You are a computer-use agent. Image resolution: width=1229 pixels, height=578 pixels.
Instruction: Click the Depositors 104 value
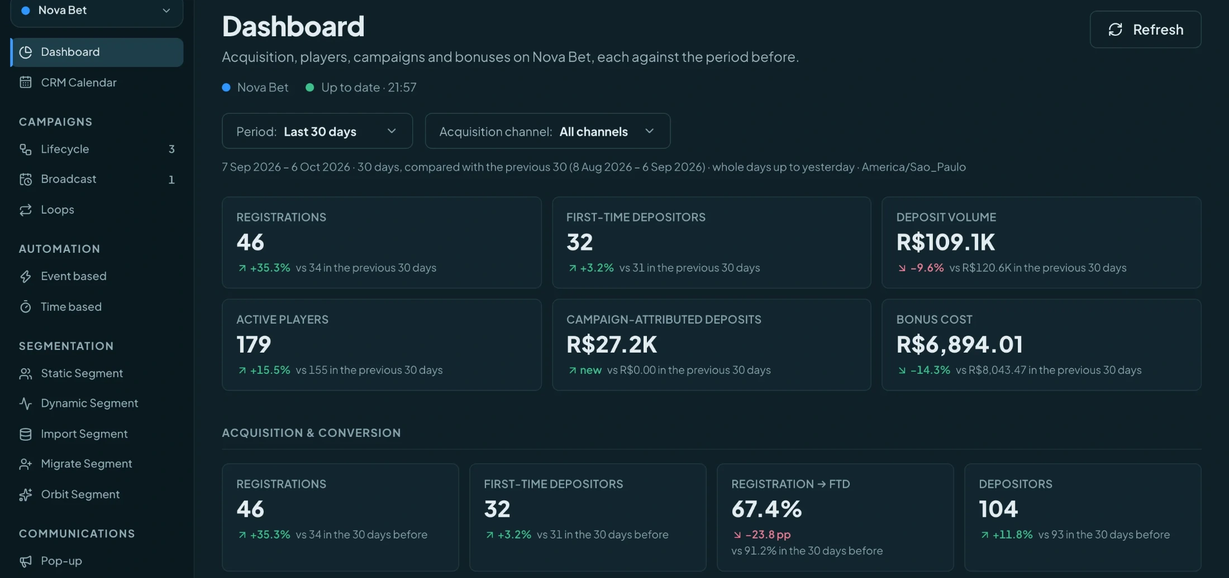(998, 509)
